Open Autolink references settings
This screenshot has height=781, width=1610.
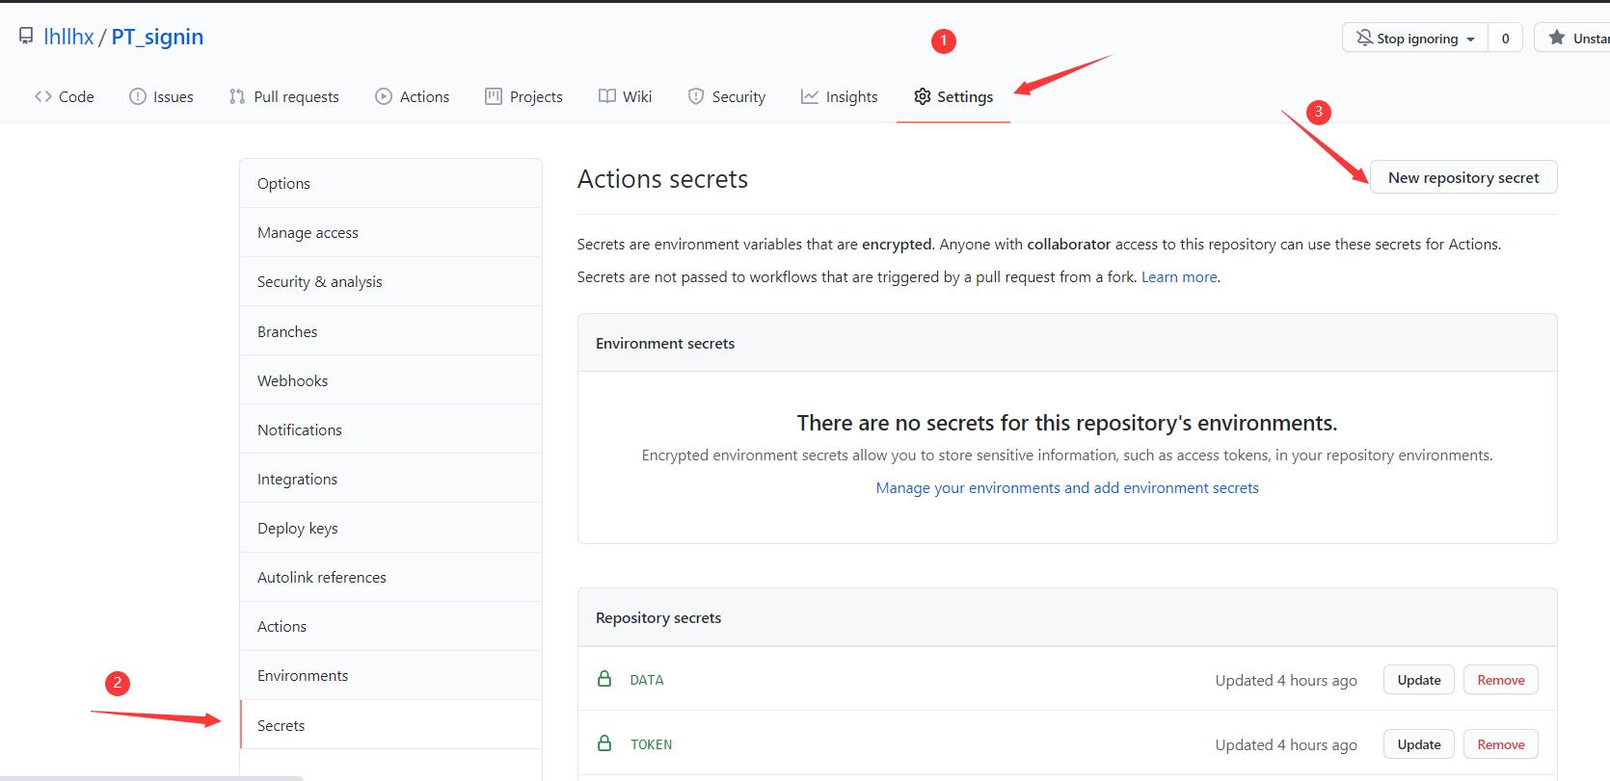coord(390,577)
